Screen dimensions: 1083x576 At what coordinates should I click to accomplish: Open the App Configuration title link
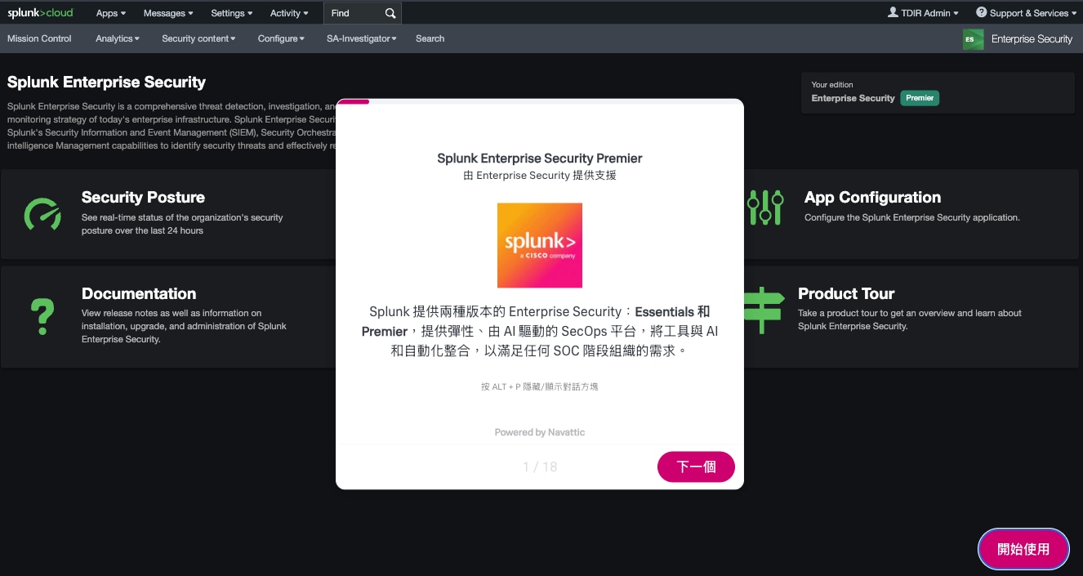(x=872, y=197)
